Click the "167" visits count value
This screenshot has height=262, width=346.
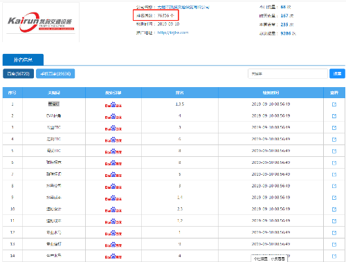point(284,16)
